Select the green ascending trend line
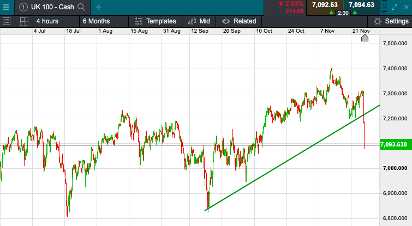The height and width of the screenshot is (226, 412). click(284, 162)
